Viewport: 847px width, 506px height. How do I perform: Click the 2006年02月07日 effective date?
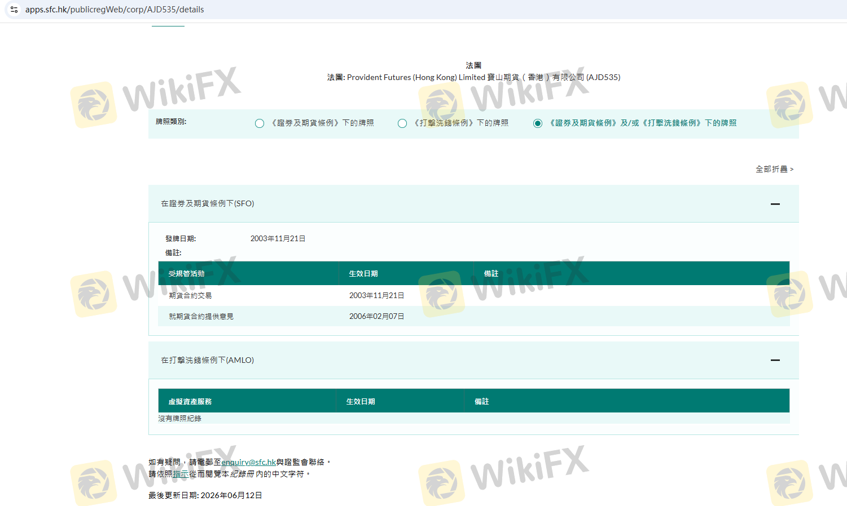pos(376,316)
